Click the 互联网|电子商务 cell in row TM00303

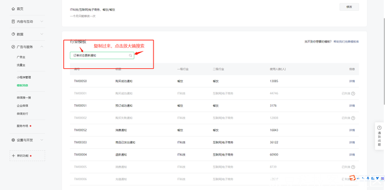(223, 143)
